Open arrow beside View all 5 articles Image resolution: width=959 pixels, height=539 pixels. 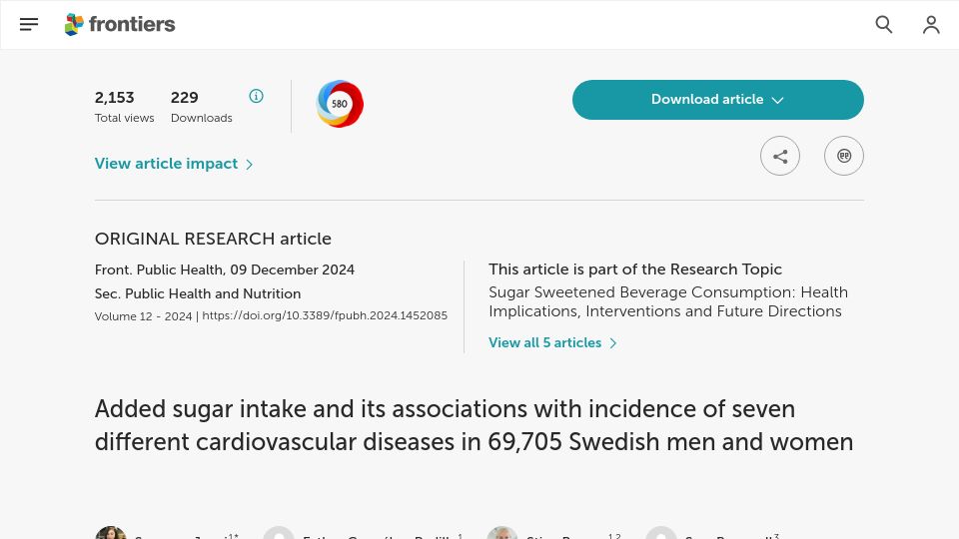tap(612, 343)
